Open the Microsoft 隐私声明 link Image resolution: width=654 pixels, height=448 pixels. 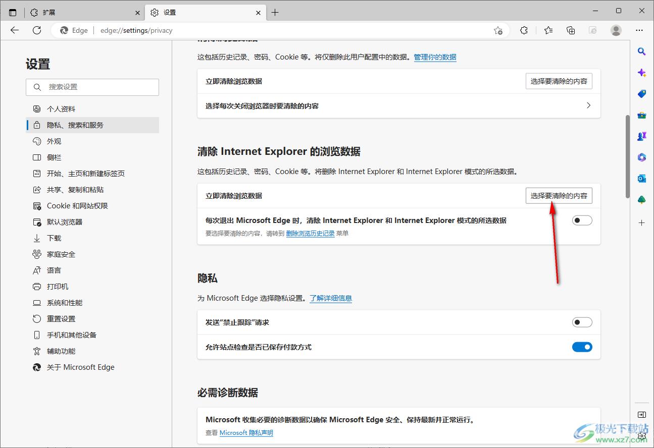tap(246, 433)
